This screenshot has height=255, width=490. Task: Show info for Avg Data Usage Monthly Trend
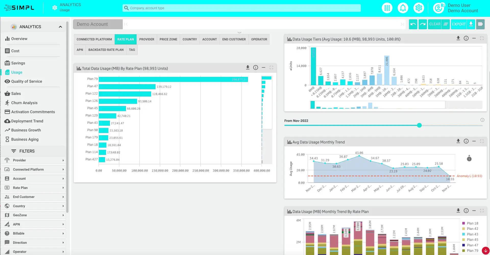pos(466,141)
